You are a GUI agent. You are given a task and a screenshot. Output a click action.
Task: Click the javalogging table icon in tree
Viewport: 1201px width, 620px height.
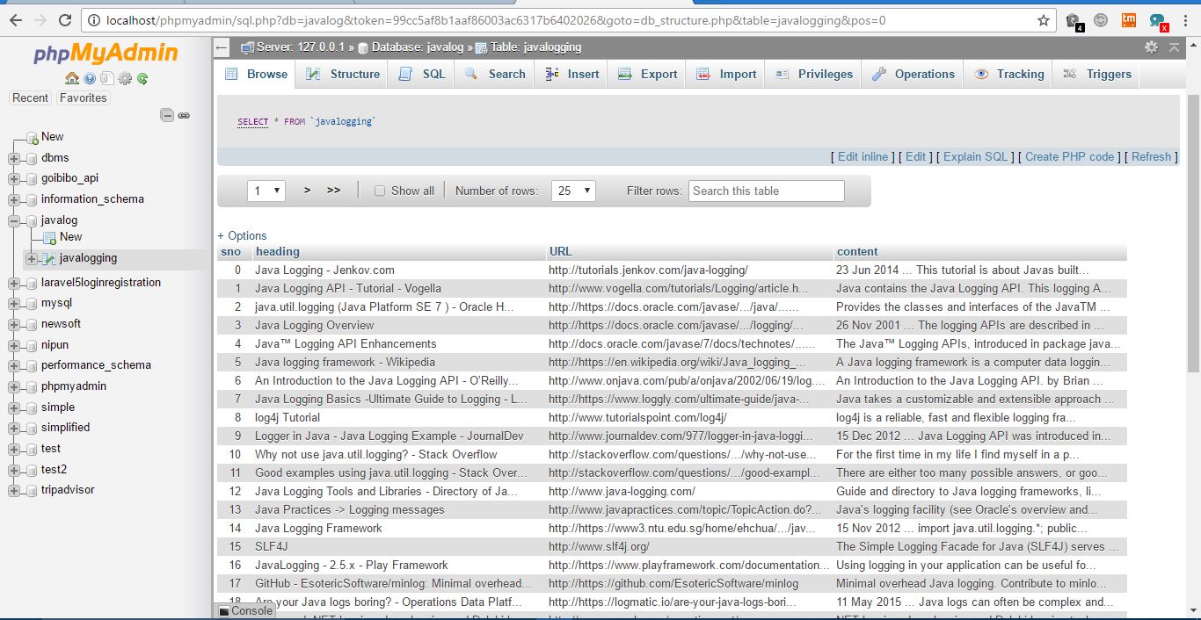click(x=50, y=258)
